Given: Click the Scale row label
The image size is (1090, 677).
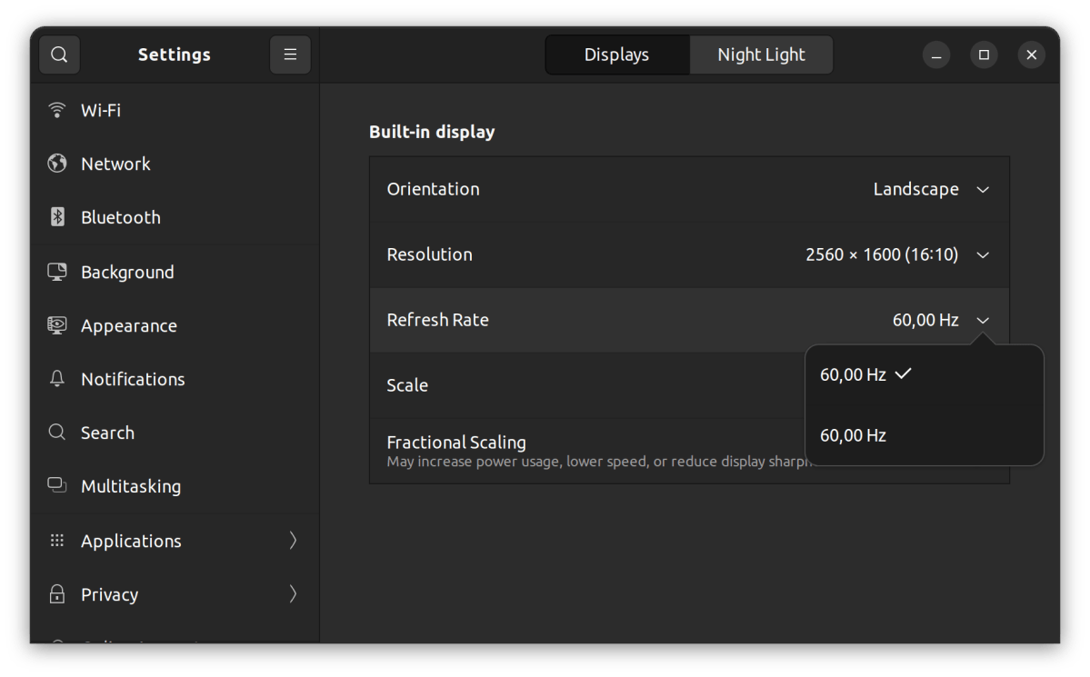Looking at the screenshot, I should click(x=407, y=385).
